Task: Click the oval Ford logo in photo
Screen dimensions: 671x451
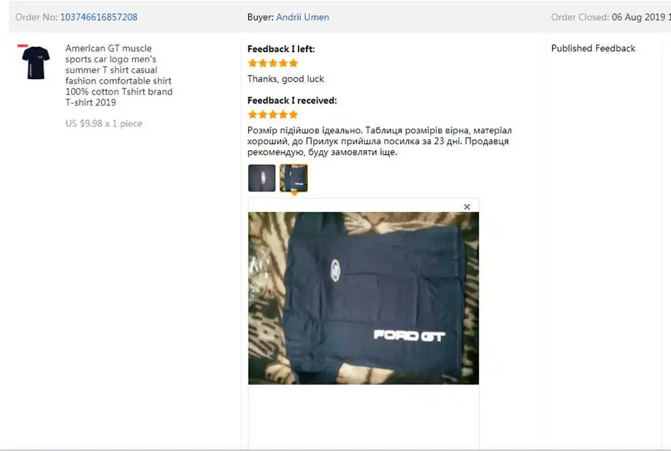Action: pyautogui.click(x=335, y=271)
